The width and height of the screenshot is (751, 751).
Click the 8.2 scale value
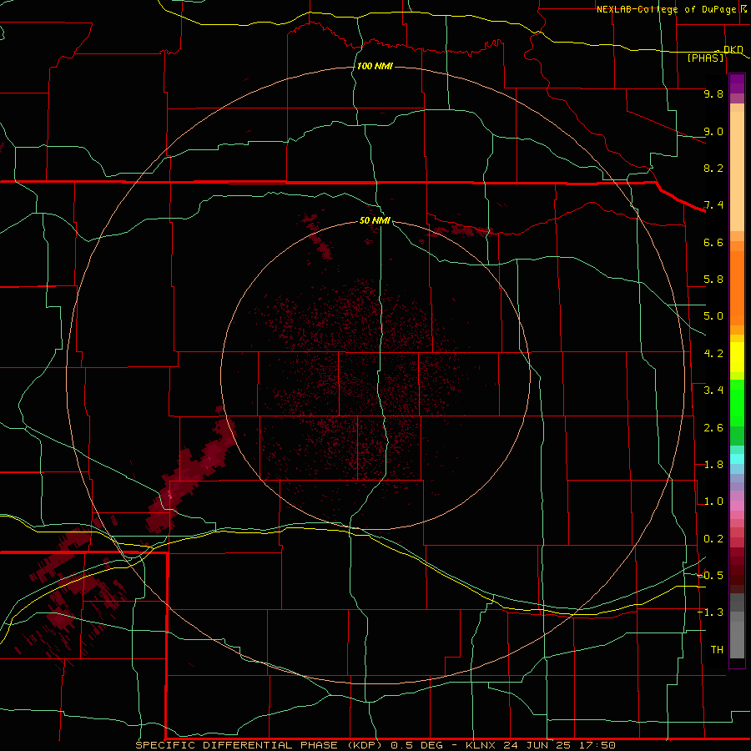pos(713,168)
